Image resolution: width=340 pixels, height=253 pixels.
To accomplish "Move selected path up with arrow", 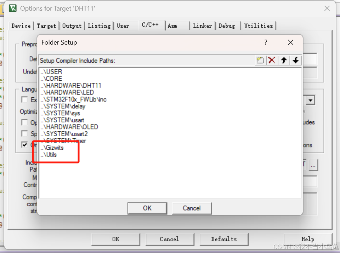I will tap(284, 60).
